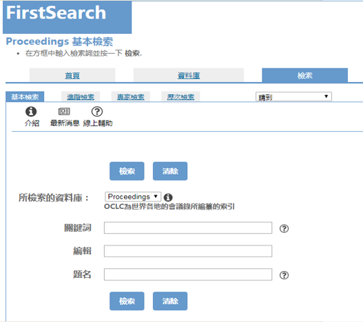The height and width of the screenshot is (322, 363).
Task: Click the upper 清除 clear button
Action: click(170, 171)
